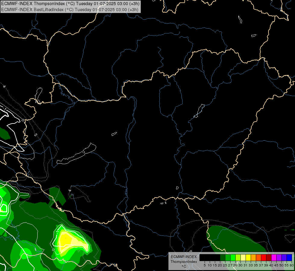The width and height of the screenshot is (295, 271).
Task: Click the bright green 27–29 legend swatch
Action: pos(233,257)
